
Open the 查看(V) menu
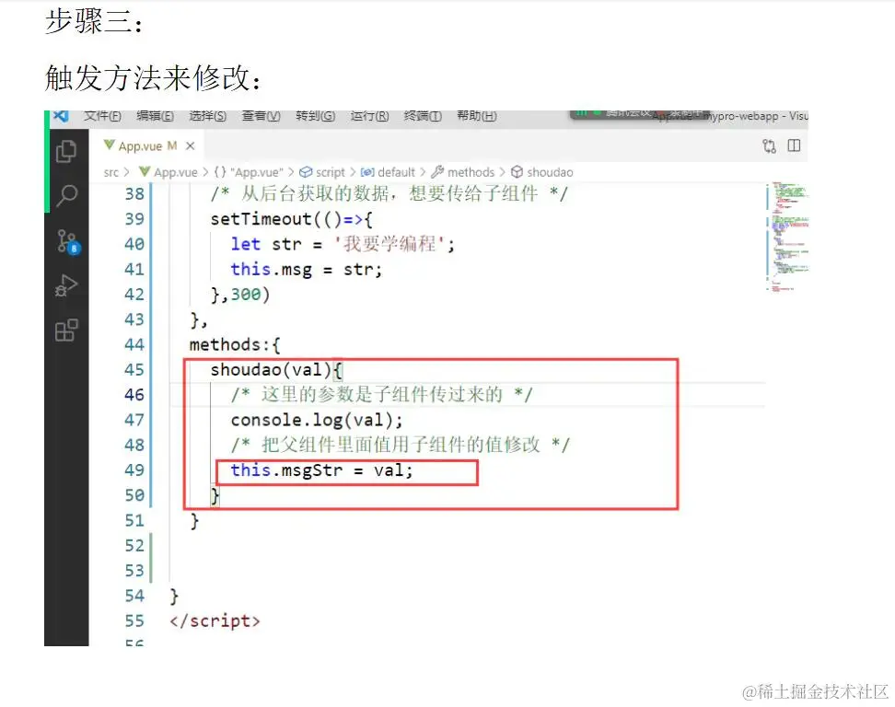click(x=261, y=116)
